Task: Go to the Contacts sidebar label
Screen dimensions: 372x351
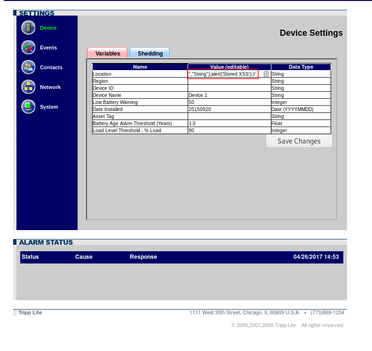Action: click(51, 67)
